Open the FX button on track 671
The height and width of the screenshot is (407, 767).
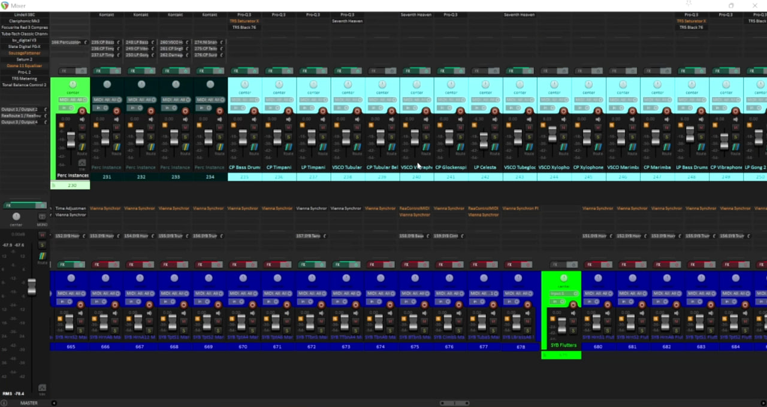tap(271, 265)
